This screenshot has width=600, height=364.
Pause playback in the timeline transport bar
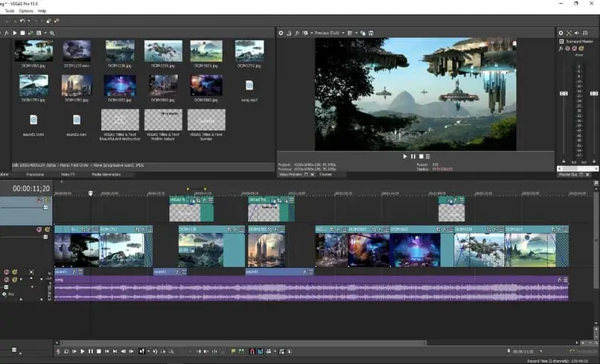click(x=91, y=351)
